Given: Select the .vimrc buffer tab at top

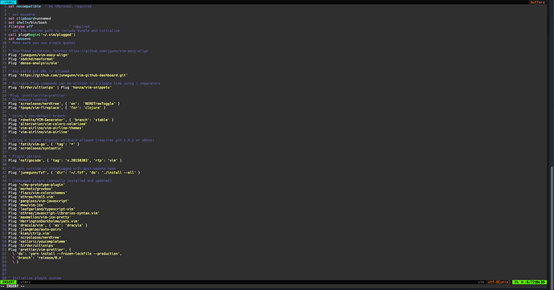Looking at the screenshot, I should (8, 2).
